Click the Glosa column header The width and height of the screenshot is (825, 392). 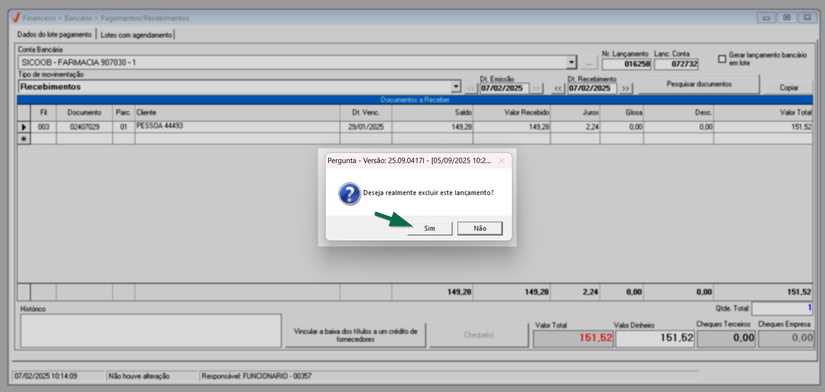point(622,112)
